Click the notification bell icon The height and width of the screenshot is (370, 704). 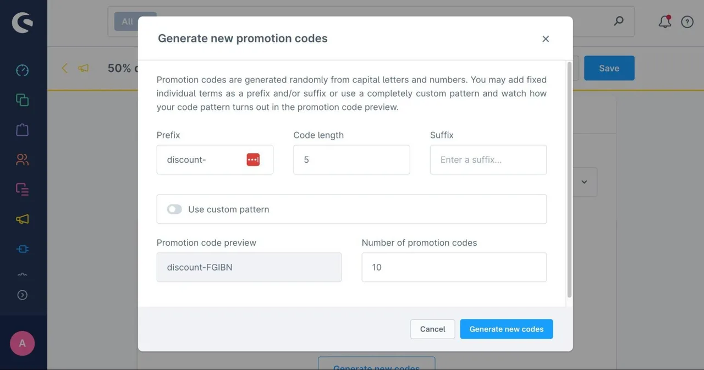[665, 21]
